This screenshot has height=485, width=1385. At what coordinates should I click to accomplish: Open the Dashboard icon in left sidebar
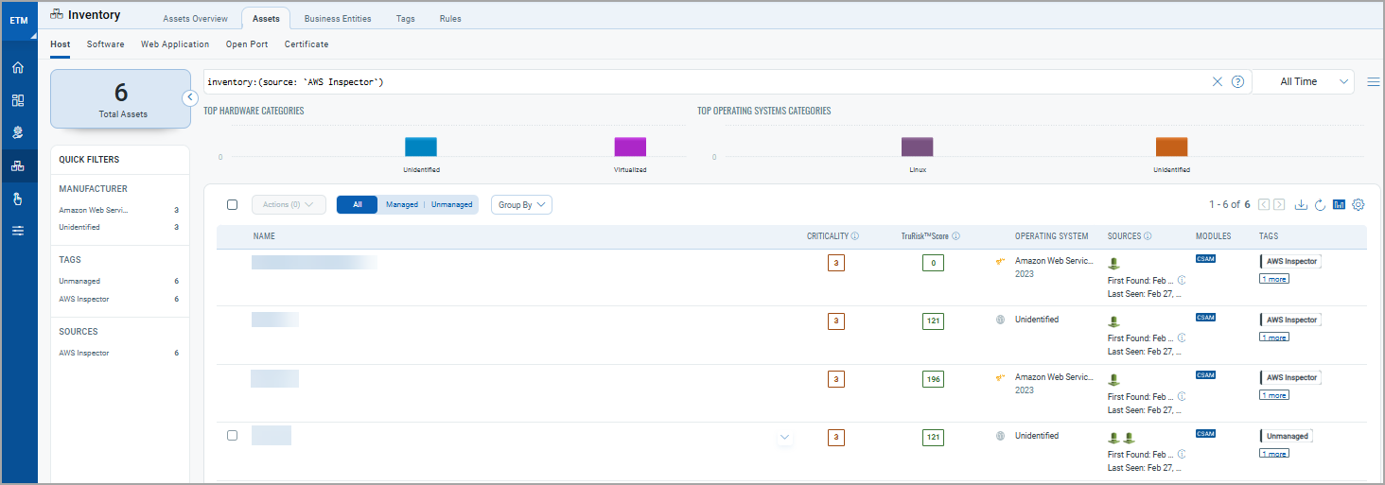(x=18, y=100)
